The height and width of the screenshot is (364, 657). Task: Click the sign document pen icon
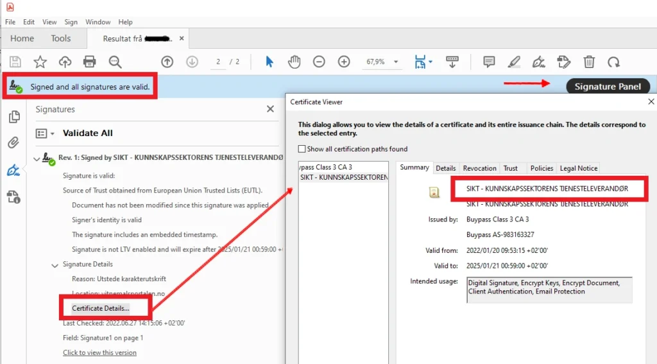point(539,62)
